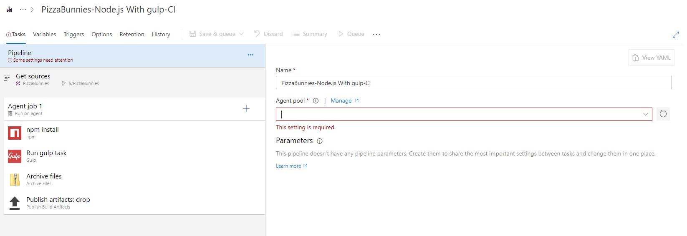The height and width of the screenshot is (236, 687).
Task: Switch to the Variables tab
Action: (x=44, y=34)
